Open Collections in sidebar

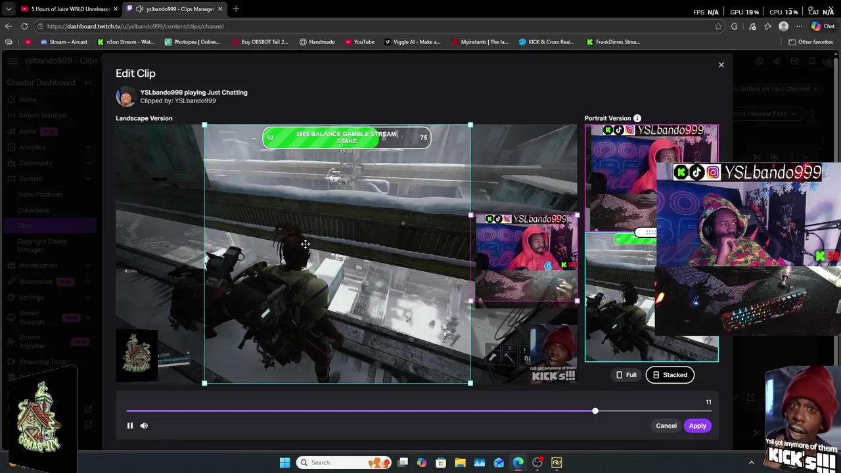tap(34, 210)
